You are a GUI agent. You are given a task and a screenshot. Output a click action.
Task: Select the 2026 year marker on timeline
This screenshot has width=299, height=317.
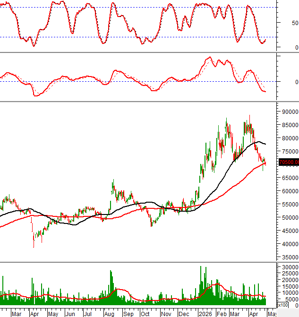pos(205,314)
